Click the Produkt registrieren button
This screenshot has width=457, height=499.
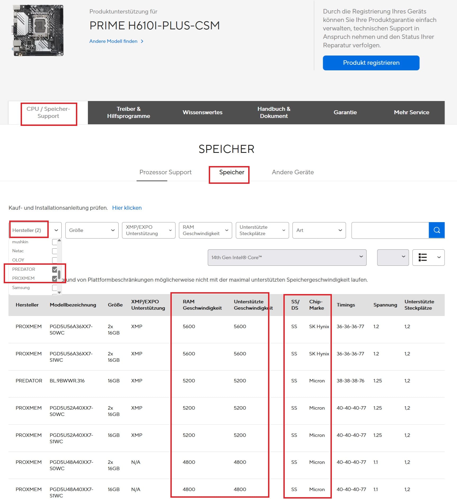[x=371, y=63]
